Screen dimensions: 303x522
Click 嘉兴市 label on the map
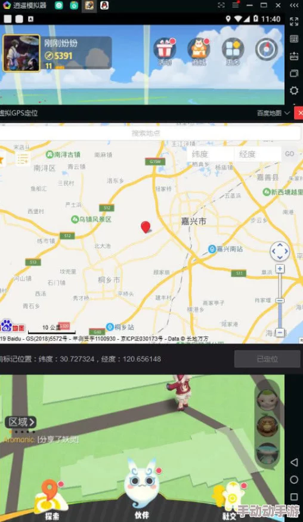(194, 222)
